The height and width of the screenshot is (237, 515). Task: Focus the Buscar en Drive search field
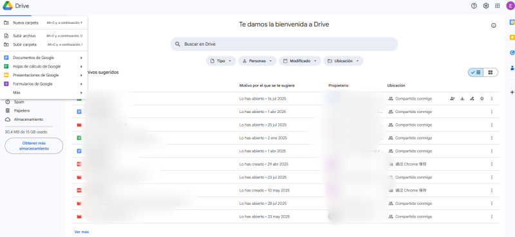[284, 44]
